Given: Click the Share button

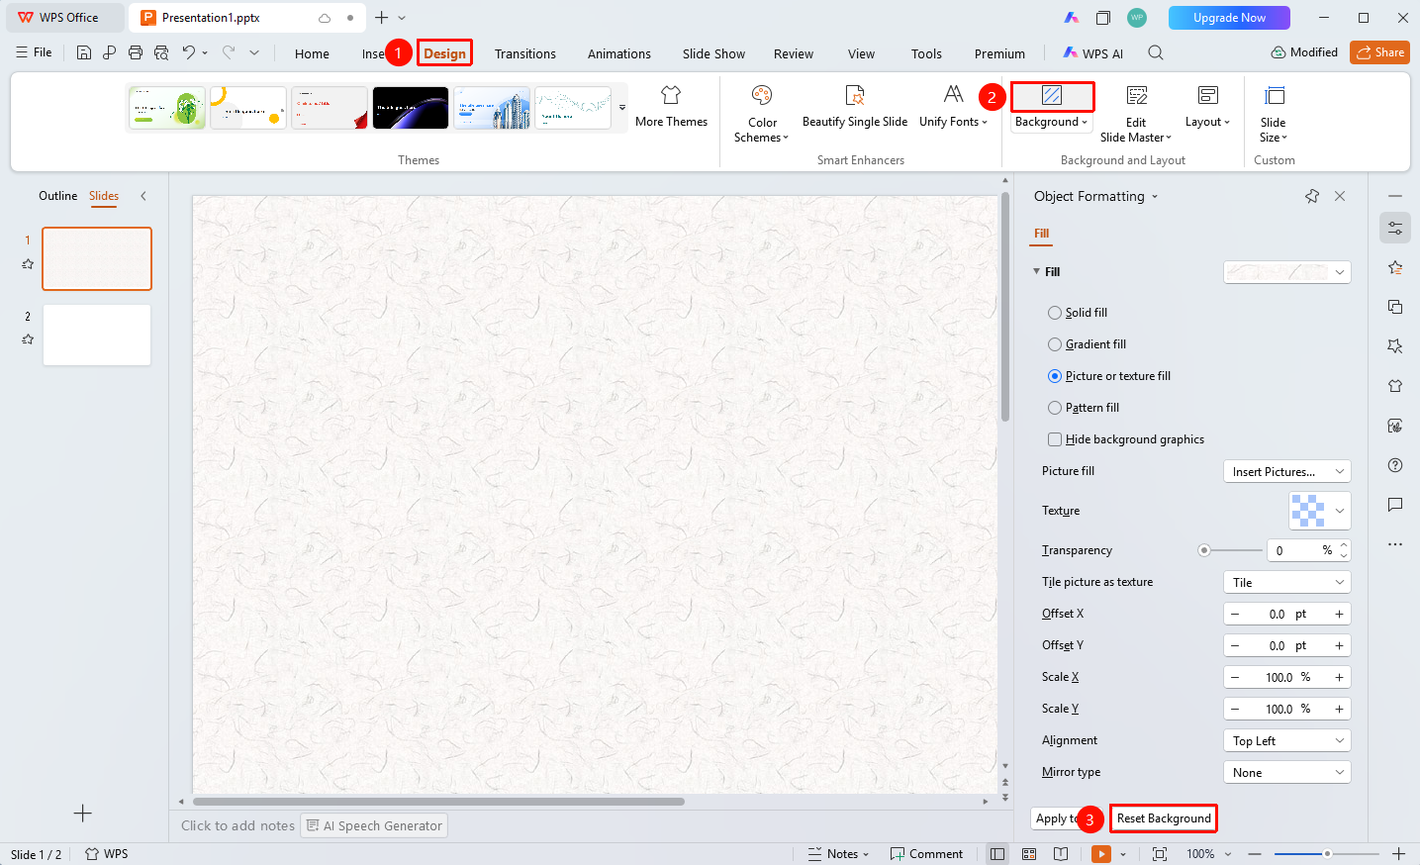Looking at the screenshot, I should tap(1379, 52).
